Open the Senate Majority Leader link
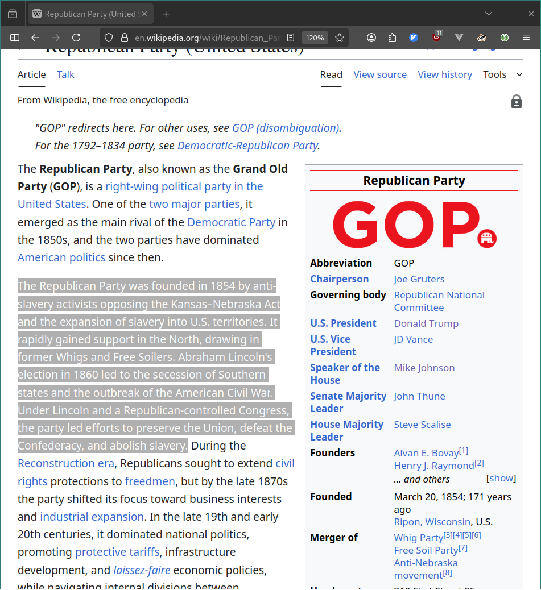The image size is (541, 590). coord(348,402)
